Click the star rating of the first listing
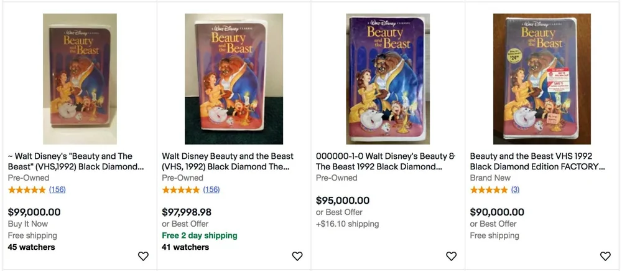 pyautogui.click(x=27, y=189)
